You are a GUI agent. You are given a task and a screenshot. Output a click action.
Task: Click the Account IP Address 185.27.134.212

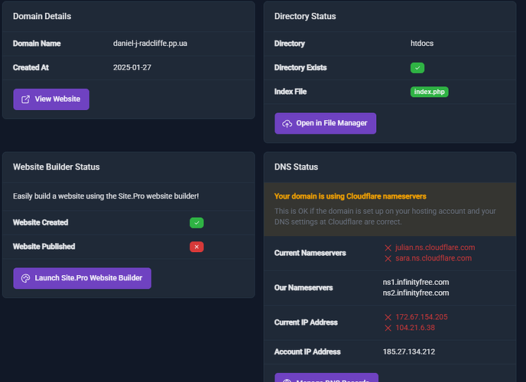pos(411,352)
